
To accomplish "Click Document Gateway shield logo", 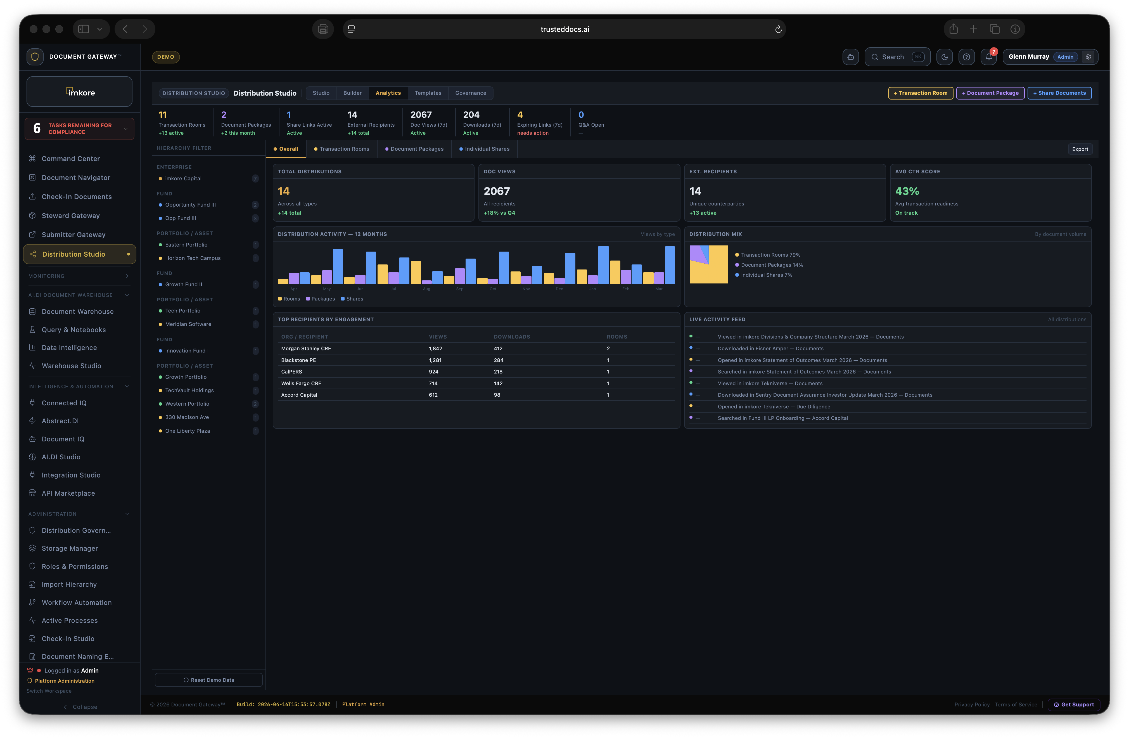I will click(35, 57).
